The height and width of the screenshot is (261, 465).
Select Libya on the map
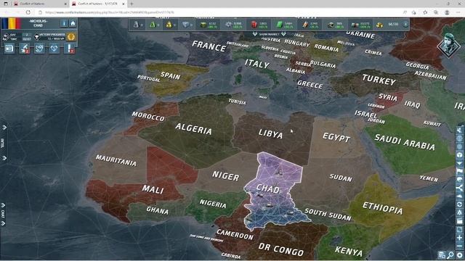[x=270, y=133]
